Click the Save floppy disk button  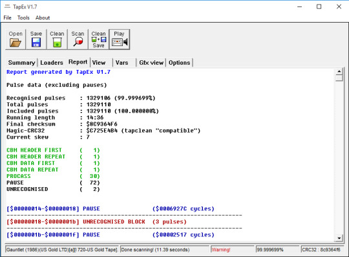(36, 39)
